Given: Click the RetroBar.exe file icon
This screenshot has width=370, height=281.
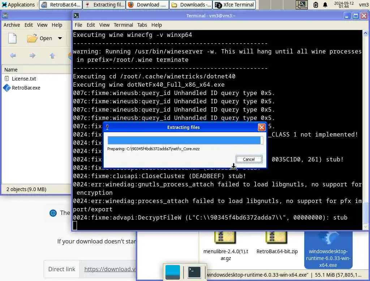Looking at the screenshot, I should pyautogui.click(x=7, y=88).
